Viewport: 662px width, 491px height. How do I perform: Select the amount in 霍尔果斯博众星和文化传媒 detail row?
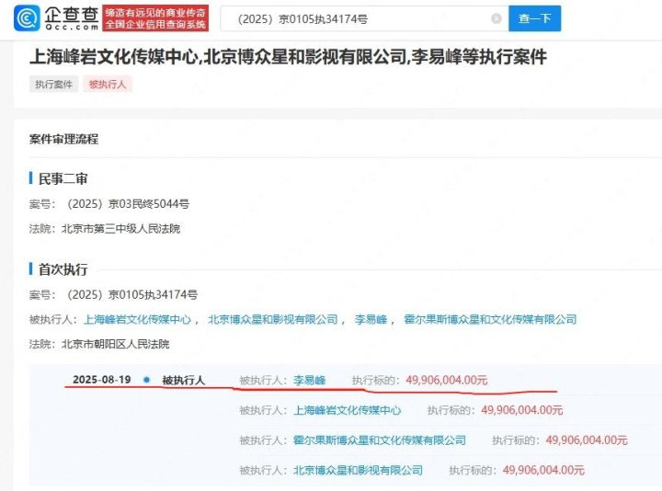(x=587, y=440)
